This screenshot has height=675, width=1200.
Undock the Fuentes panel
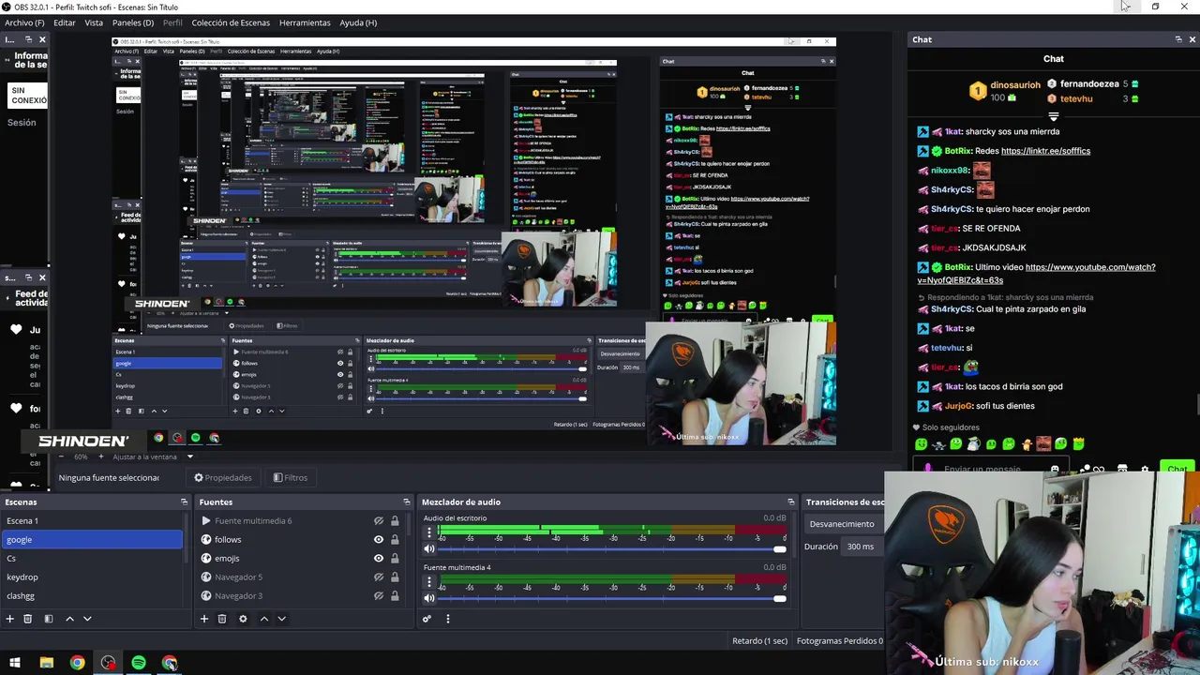click(406, 502)
